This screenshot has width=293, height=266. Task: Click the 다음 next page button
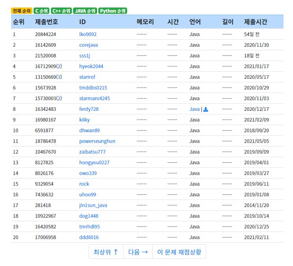[138, 252]
